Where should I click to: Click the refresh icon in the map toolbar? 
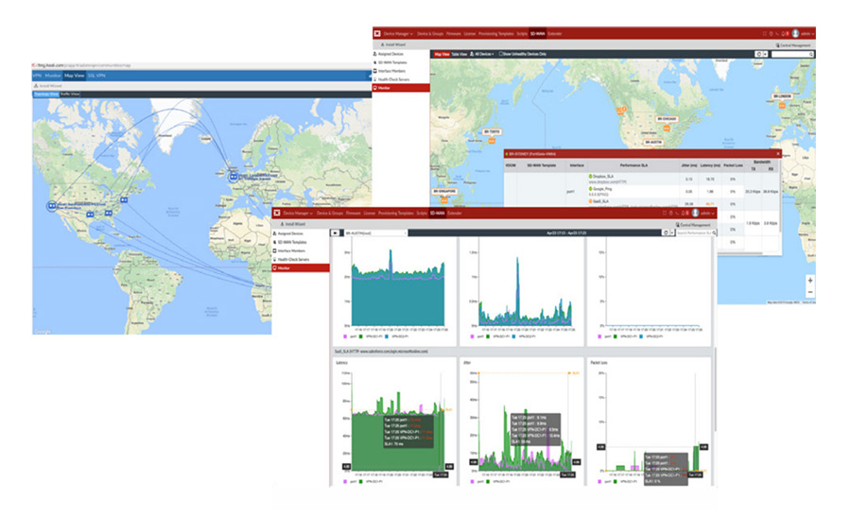(759, 55)
